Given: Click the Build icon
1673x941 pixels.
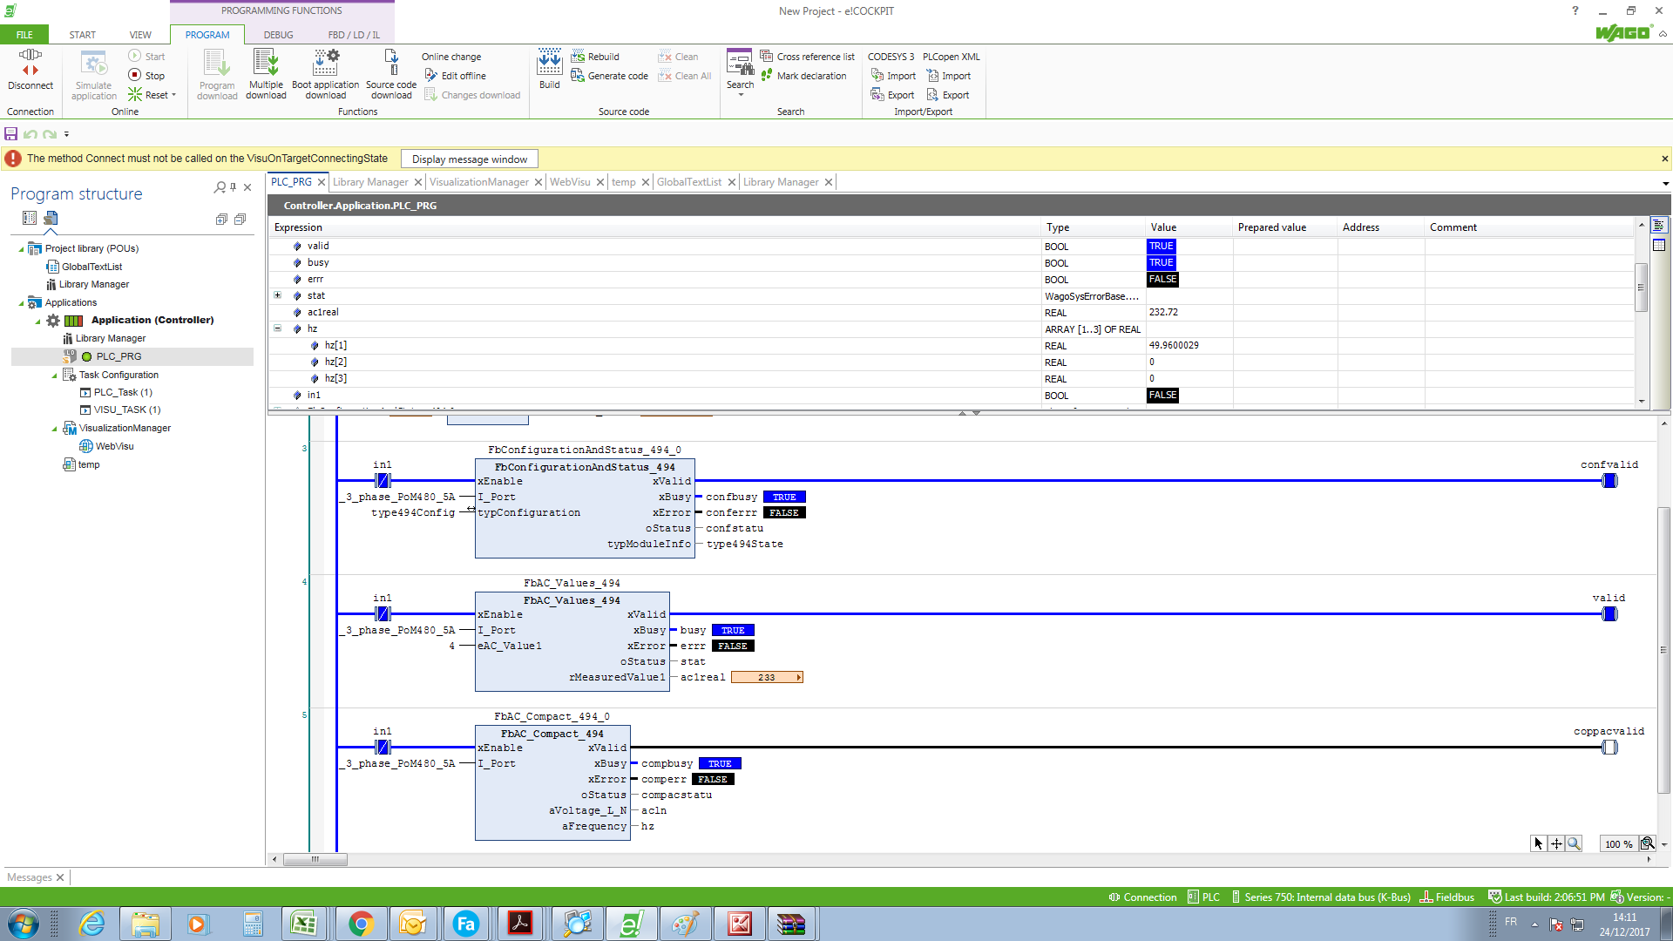Looking at the screenshot, I should (x=549, y=63).
